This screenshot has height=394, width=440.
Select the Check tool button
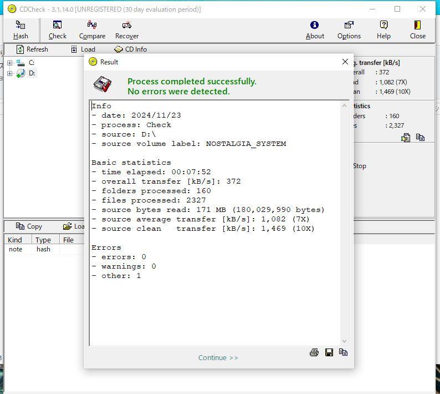(x=57, y=30)
